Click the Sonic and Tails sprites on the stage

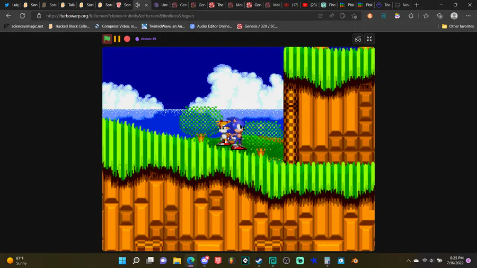pyautogui.click(x=232, y=133)
